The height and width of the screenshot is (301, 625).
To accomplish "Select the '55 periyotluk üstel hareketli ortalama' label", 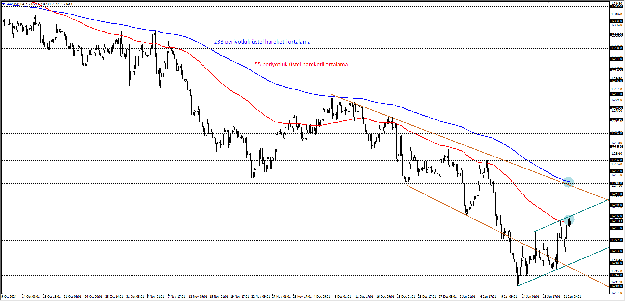I will click(x=301, y=64).
